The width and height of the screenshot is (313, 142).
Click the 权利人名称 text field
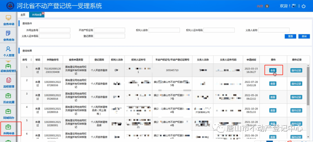tap(164, 30)
